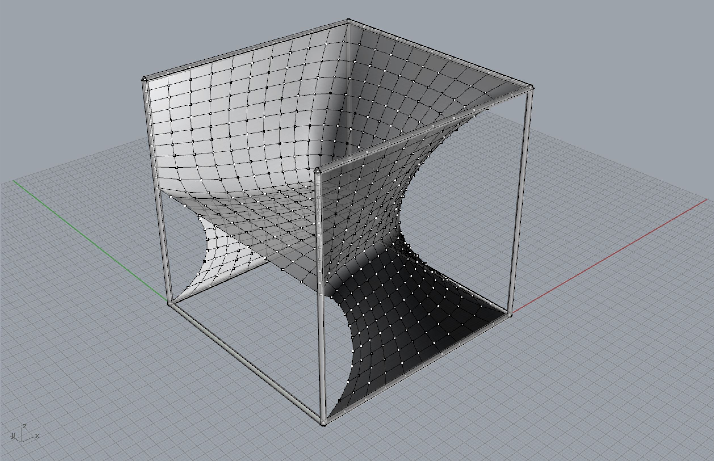Screen dimensions: 714x461
Task: Select the left vertical pipe edge
Action: click(157, 191)
